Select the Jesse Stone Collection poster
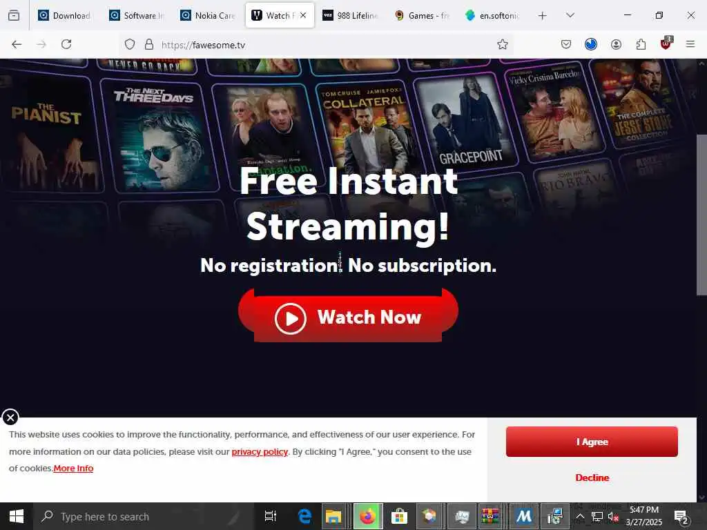The width and height of the screenshot is (707, 530). tap(640, 104)
